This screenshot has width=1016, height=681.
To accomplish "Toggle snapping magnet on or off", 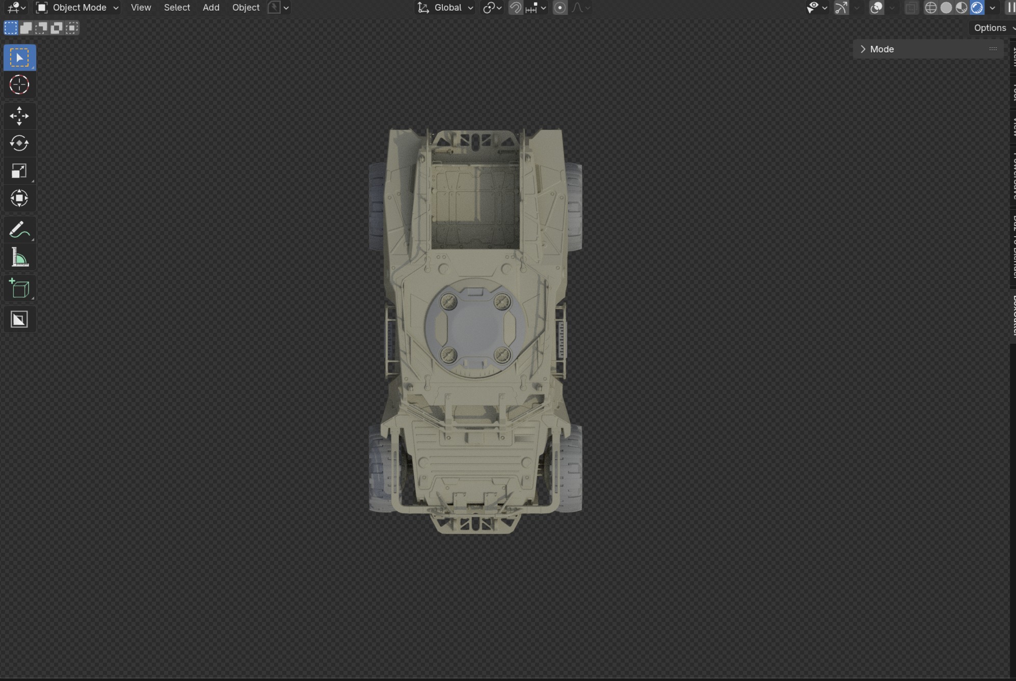I will coord(516,8).
